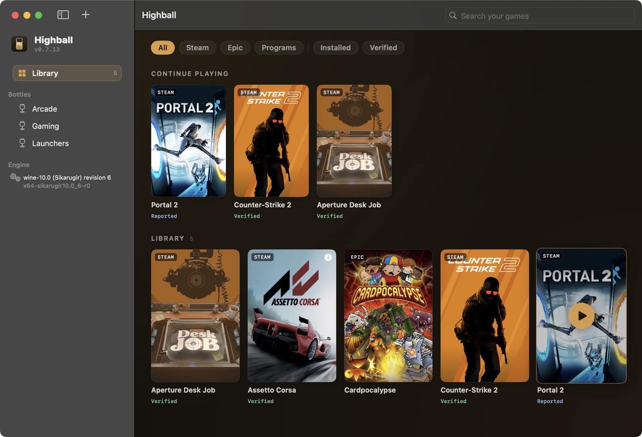Click the Highball version v0.7.13 text
This screenshot has width=642, height=437.
47,49
